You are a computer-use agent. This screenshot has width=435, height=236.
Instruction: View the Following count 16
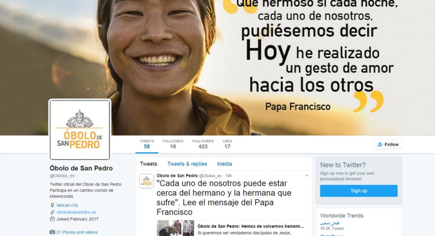[173, 144]
